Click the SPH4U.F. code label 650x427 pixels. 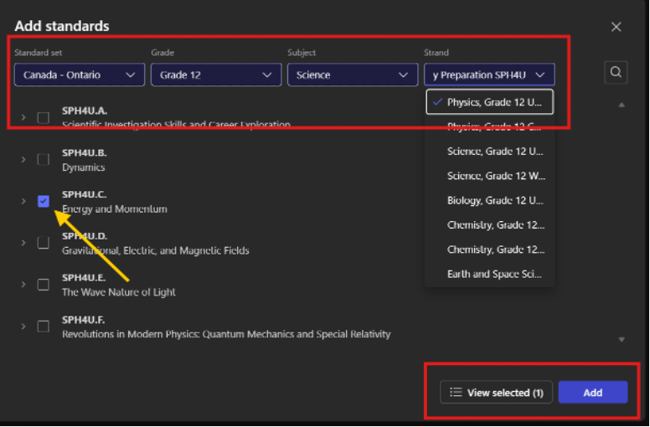83,320
